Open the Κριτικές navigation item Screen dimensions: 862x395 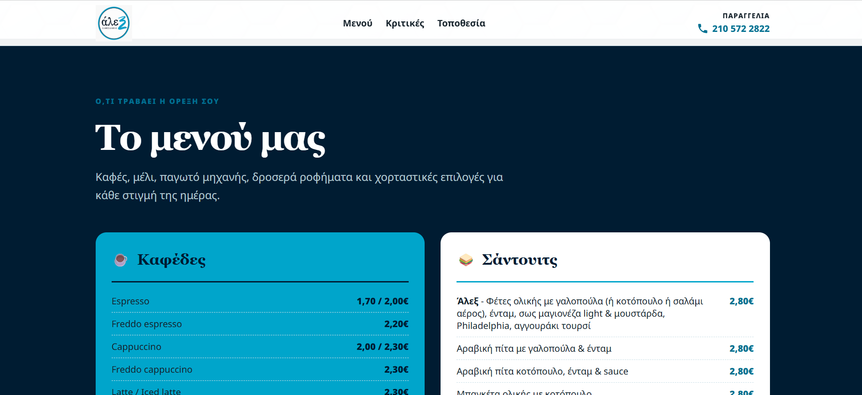(405, 23)
